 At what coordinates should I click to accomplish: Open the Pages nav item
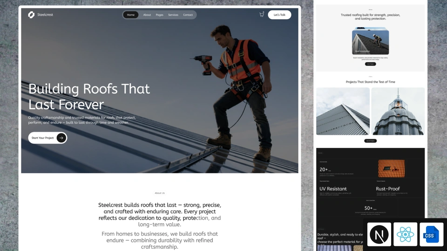click(x=160, y=15)
